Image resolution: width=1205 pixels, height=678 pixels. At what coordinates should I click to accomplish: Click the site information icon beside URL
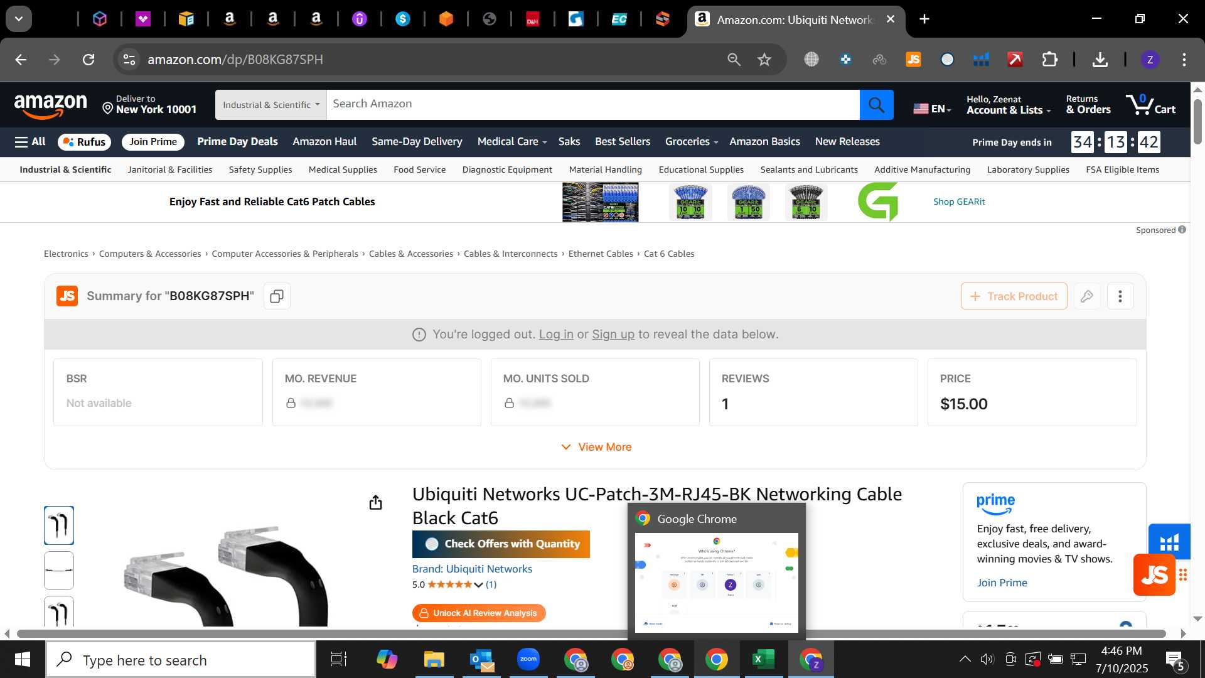coord(129,60)
